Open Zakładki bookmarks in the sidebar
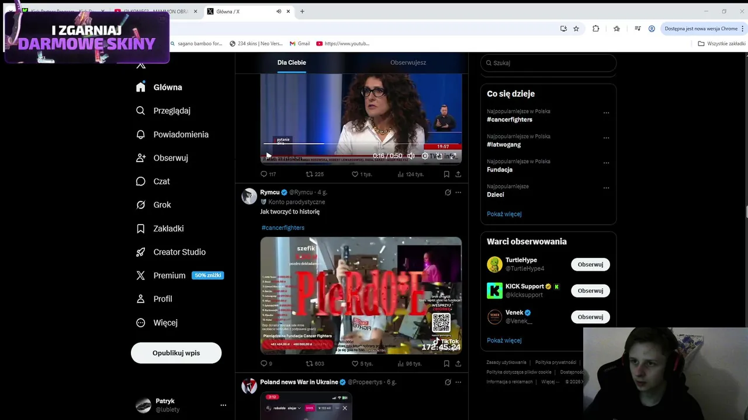The width and height of the screenshot is (748, 420). 160,229
